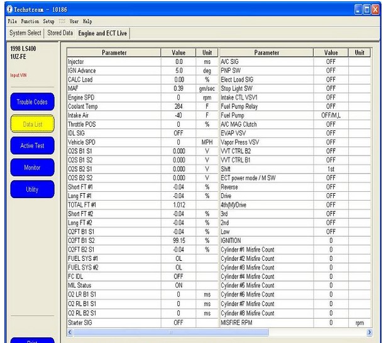Click the left Value column header
The width and height of the screenshot is (384, 343).
tap(178, 53)
